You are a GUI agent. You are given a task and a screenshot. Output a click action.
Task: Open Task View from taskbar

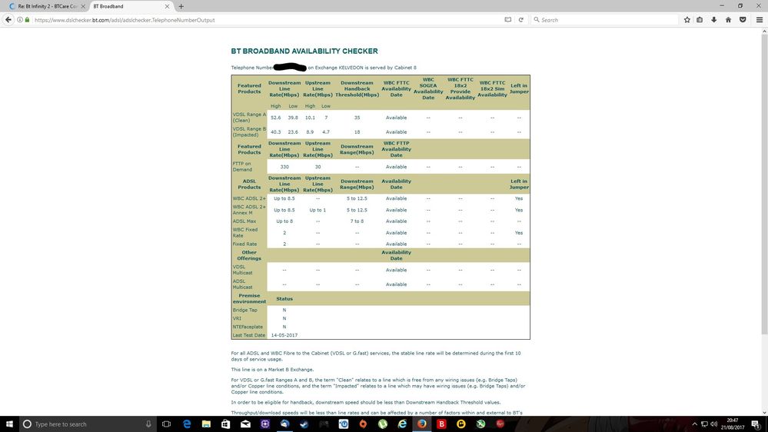[x=167, y=424]
